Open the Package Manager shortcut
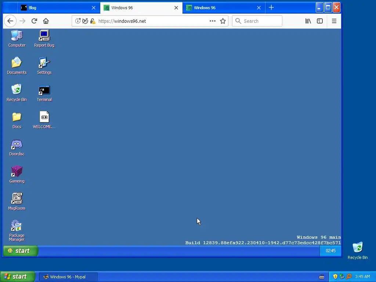Image resolution: width=376 pixels, height=282 pixels. 17,231
